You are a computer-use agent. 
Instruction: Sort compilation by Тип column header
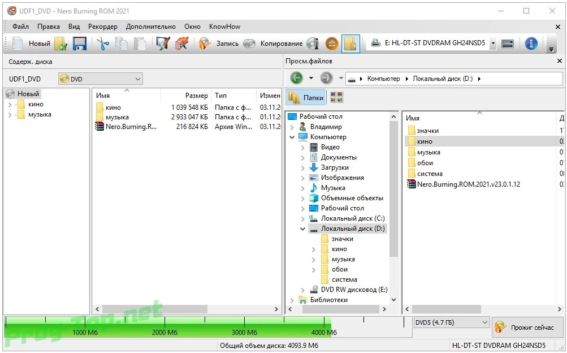(233, 96)
